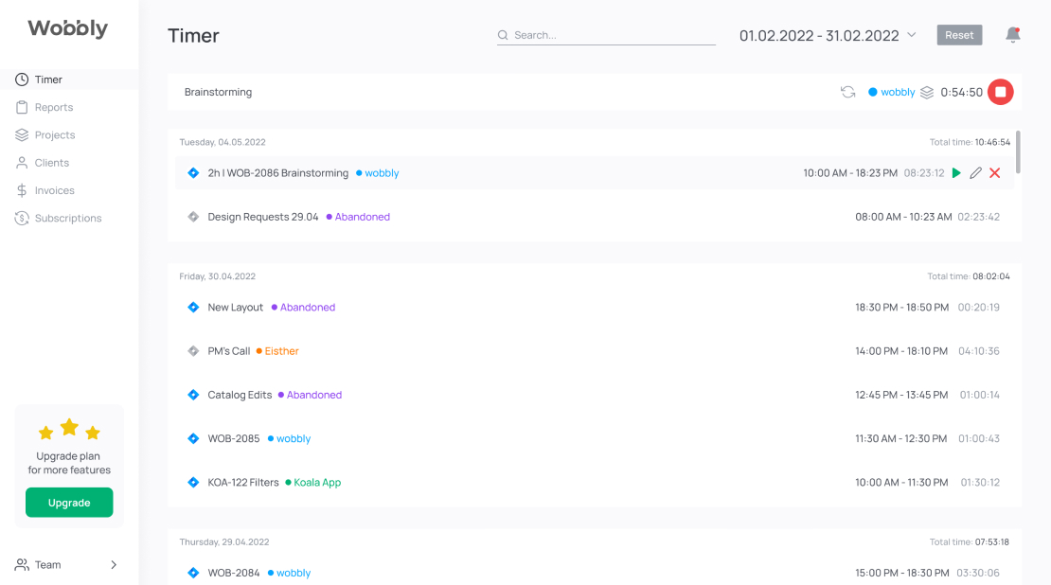Image resolution: width=1051 pixels, height=585 pixels.
Task: Open the Projects sidebar item
Action: (x=55, y=134)
